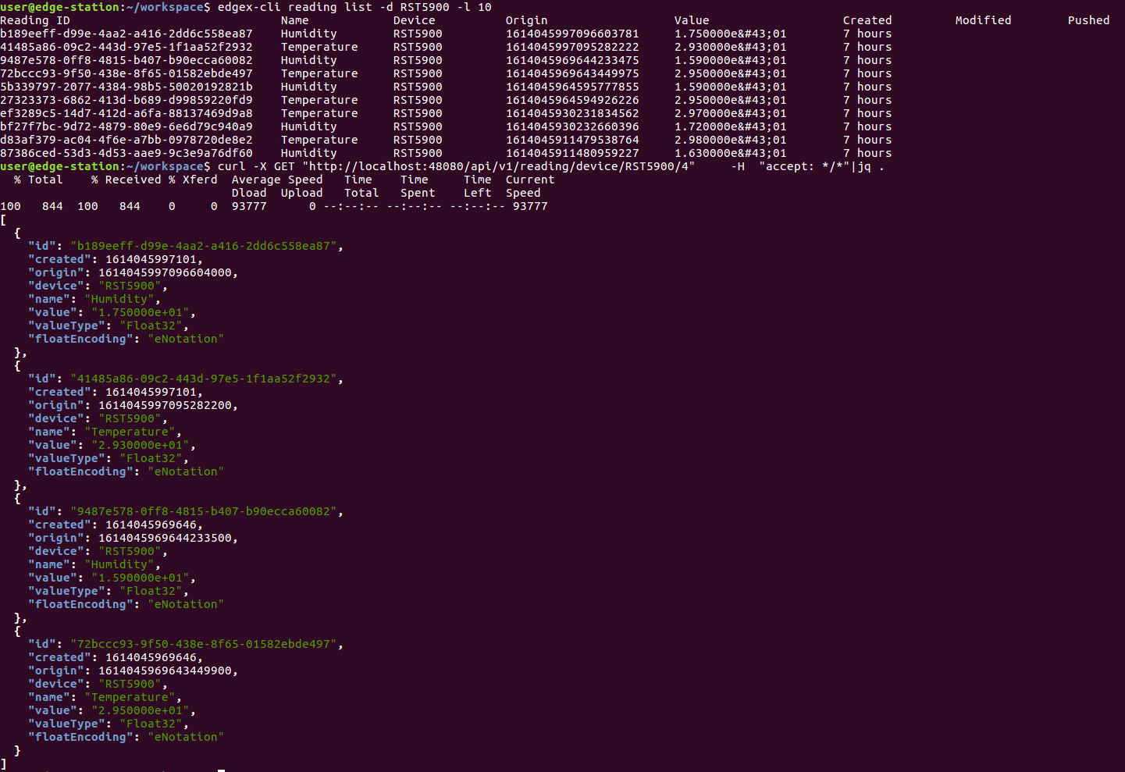Image resolution: width=1125 pixels, height=772 pixels.
Task: Click the Origin value 1614045997096603781
Action: coord(573,33)
